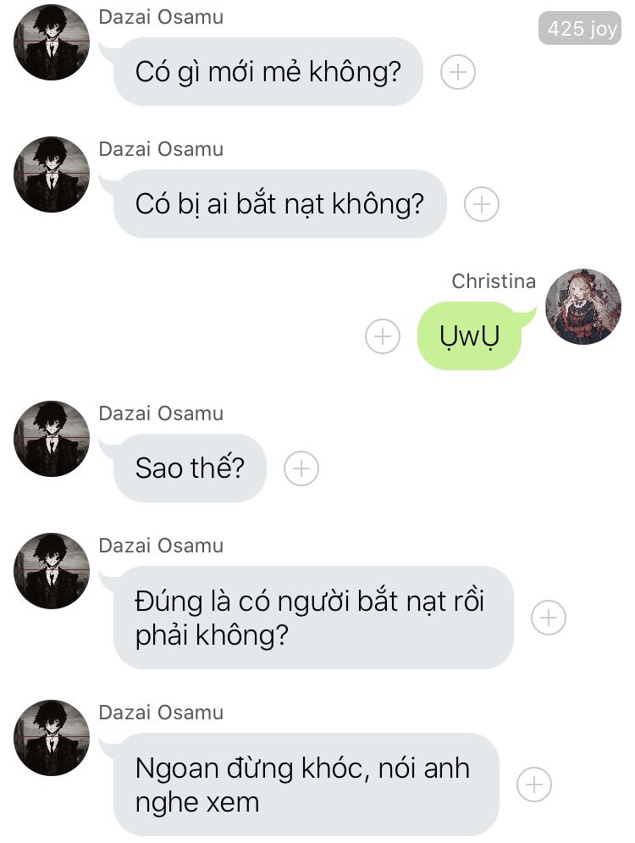Viewport: 635px width, 843px height.
Task: Click the Christina sender name
Action: 494,281
